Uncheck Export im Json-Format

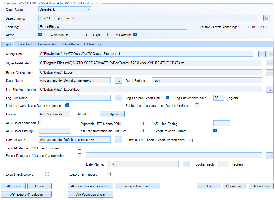tap(215, 131)
